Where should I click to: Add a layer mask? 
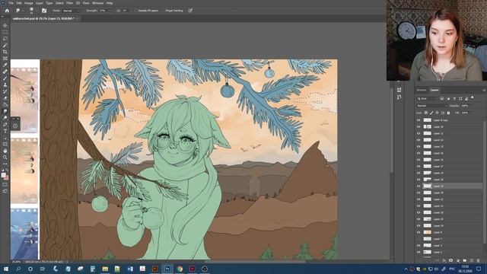point(451,260)
